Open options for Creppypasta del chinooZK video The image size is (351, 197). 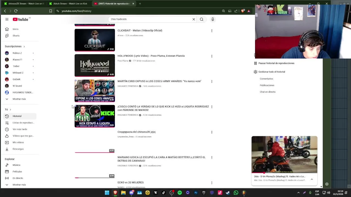point(212,132)
